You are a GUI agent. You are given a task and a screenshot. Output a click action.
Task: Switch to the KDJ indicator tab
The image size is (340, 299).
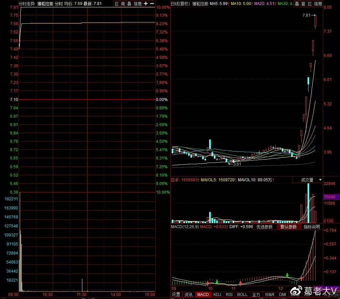pos(217,294)
